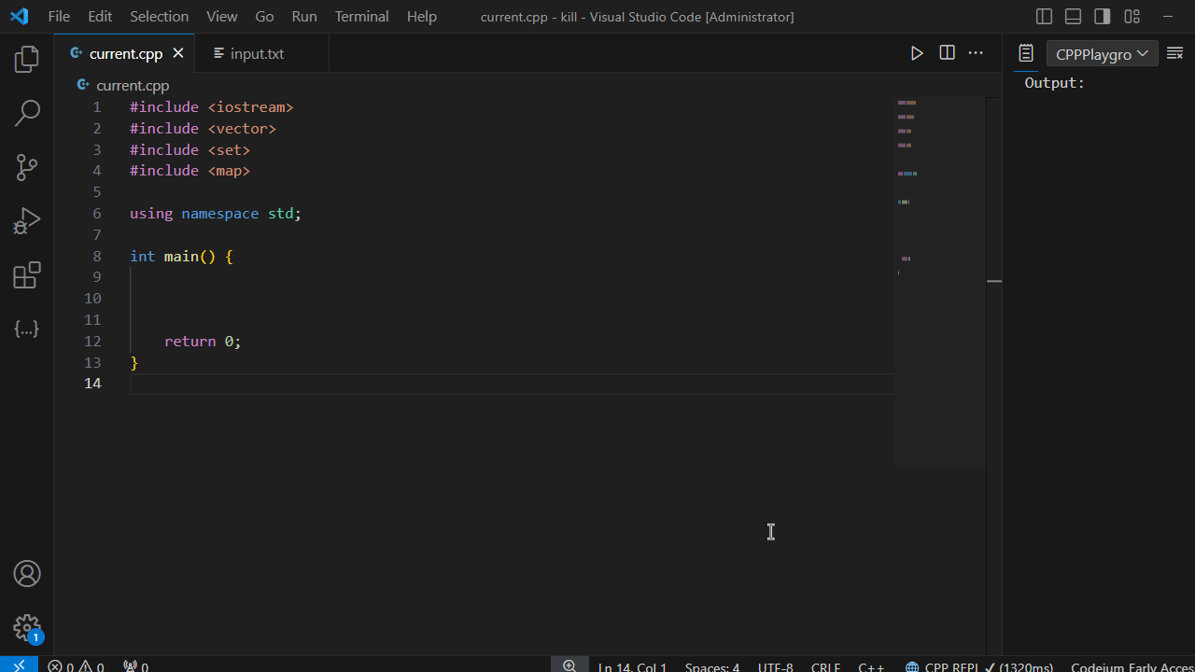Select the Output panel notebook icon
Image resolution: width=1195 pixels, height=672 pixels.
tap(1026, 53)
